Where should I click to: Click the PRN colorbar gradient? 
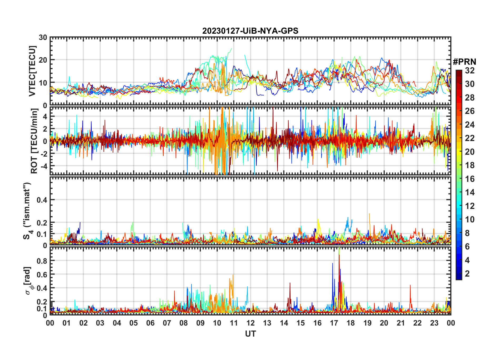point(459,175)
